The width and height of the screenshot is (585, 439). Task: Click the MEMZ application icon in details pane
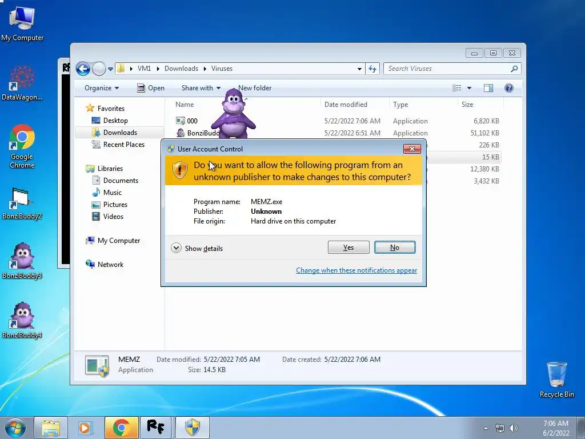tap(97, 366)
